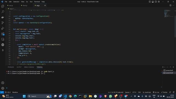Open the Terminal menu
Screen dimensions: 176x99
37,2
